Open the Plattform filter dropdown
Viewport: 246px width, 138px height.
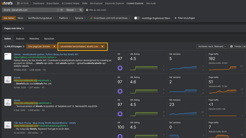click(x=64, y=18)
